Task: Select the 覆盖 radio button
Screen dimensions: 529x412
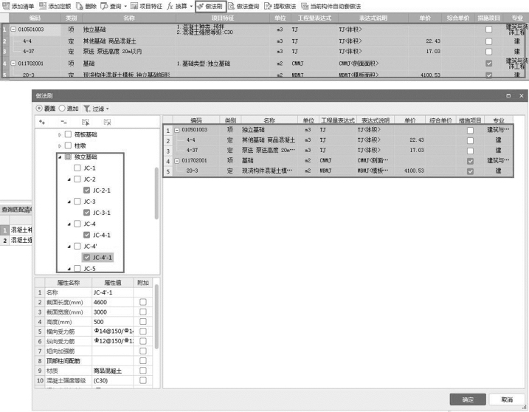Action: coord(39,109)
